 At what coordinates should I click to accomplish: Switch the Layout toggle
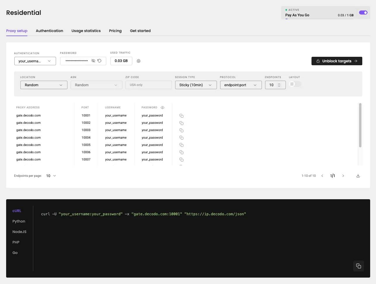click(x=295, y=84)
